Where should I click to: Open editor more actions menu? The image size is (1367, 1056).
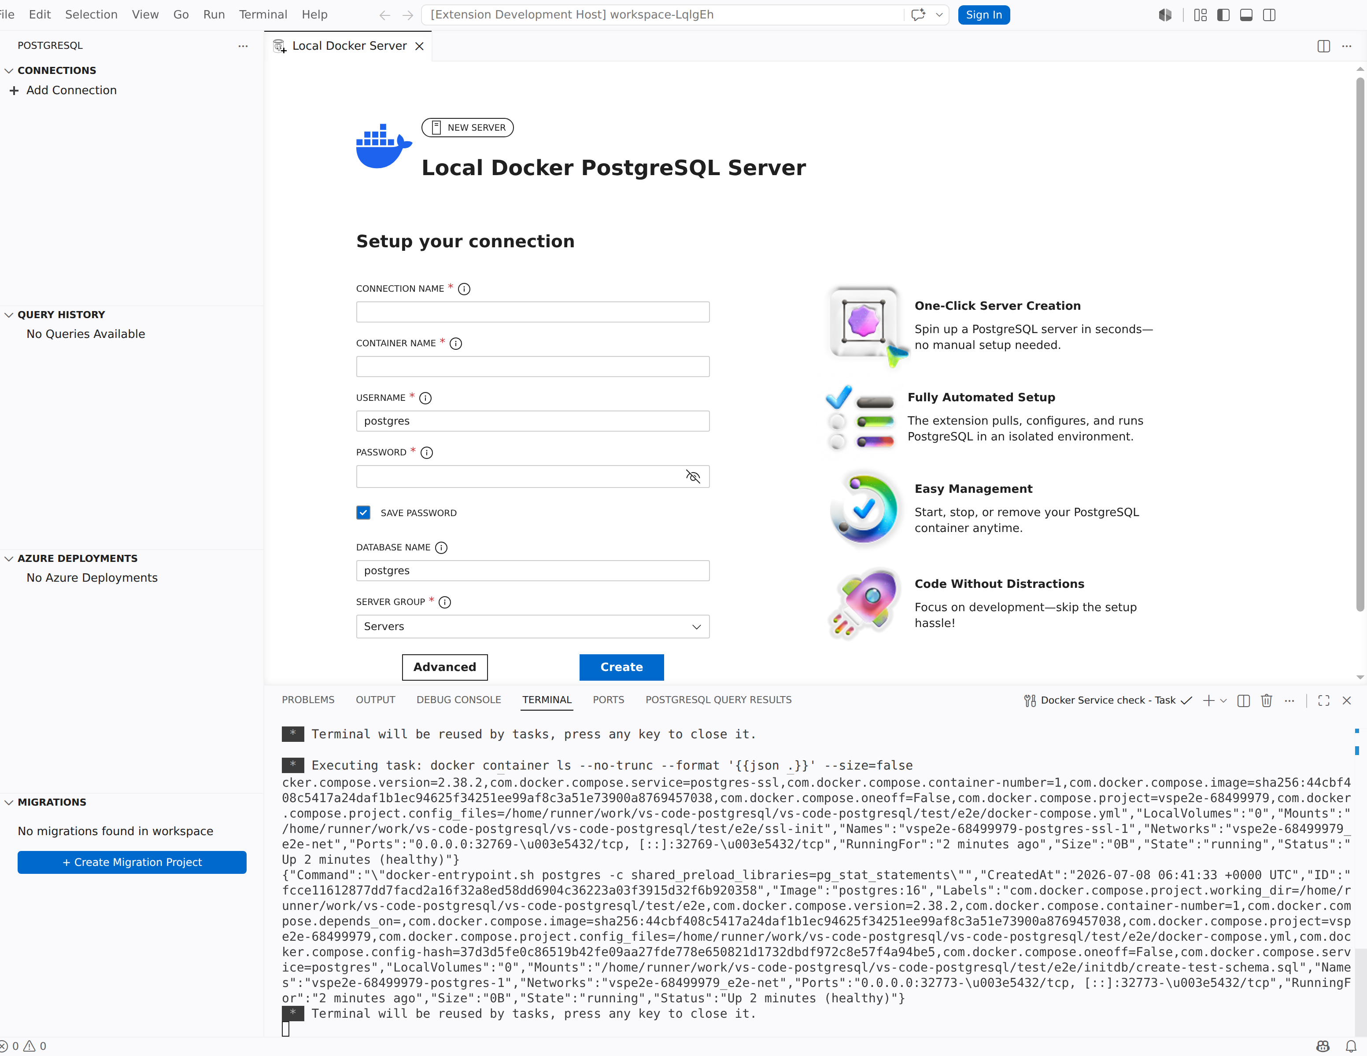[1346, 46]
